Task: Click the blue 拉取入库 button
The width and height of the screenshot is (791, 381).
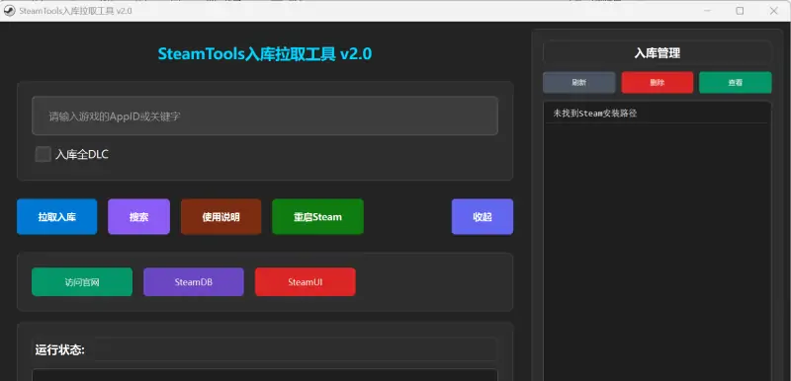Action: click(57, 217)
